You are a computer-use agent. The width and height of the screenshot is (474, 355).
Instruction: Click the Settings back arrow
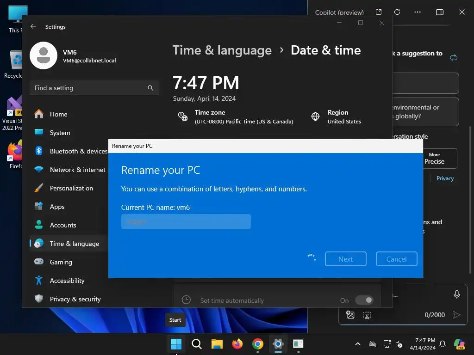click(x=33, y=26)
